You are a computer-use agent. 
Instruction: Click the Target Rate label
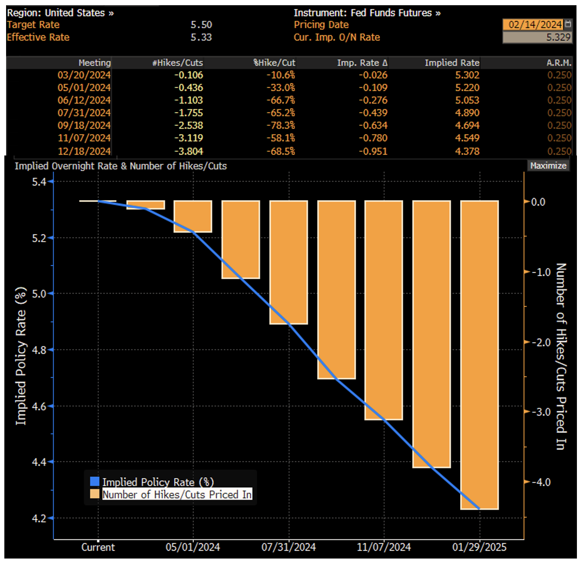(33, 25)
